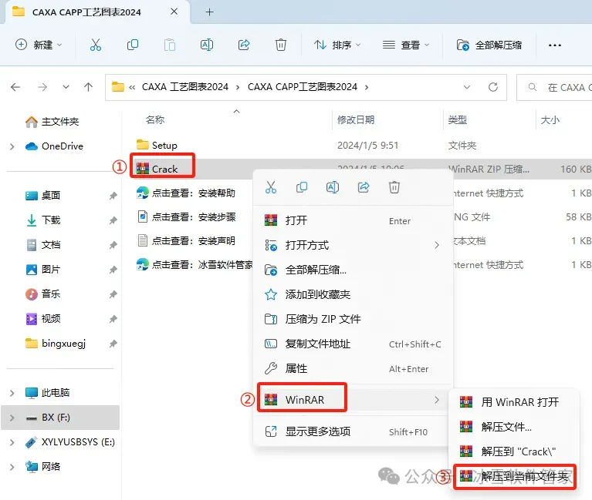Open the 打开方式 submenu
Screen dimensions: 592x500
[353, 245]
